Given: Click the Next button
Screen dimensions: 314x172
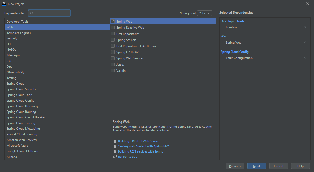Looking at the screenshot, I should click(x=257, y=166).
